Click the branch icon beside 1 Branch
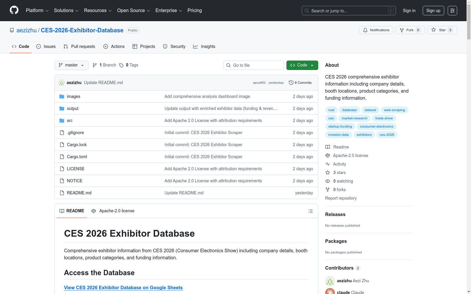 95,65
